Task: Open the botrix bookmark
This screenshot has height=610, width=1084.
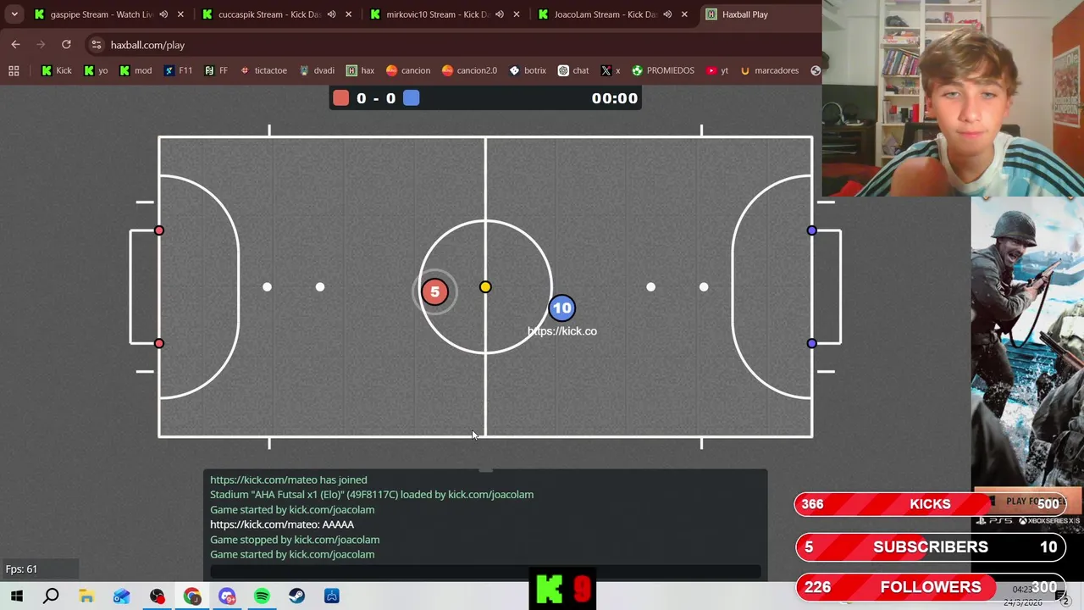Action: coord(527,70)
